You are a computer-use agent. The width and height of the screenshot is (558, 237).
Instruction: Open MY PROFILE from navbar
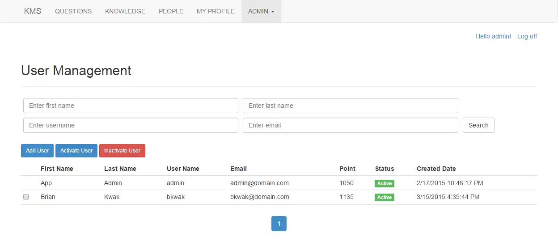pos(216,11)
